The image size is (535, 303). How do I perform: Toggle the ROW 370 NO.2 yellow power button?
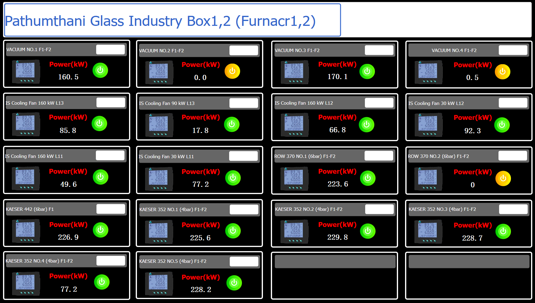[503, 179]
